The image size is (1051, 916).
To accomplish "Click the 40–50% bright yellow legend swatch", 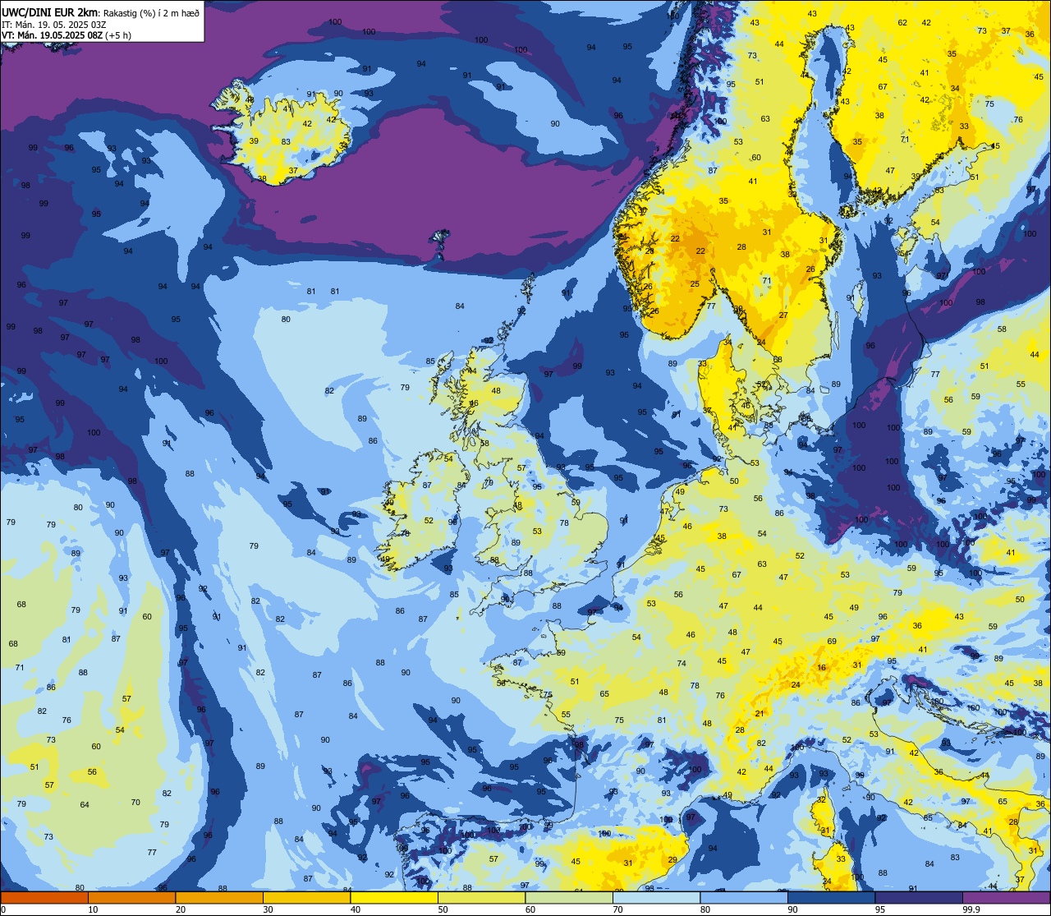I will click(x=394, y=898).
